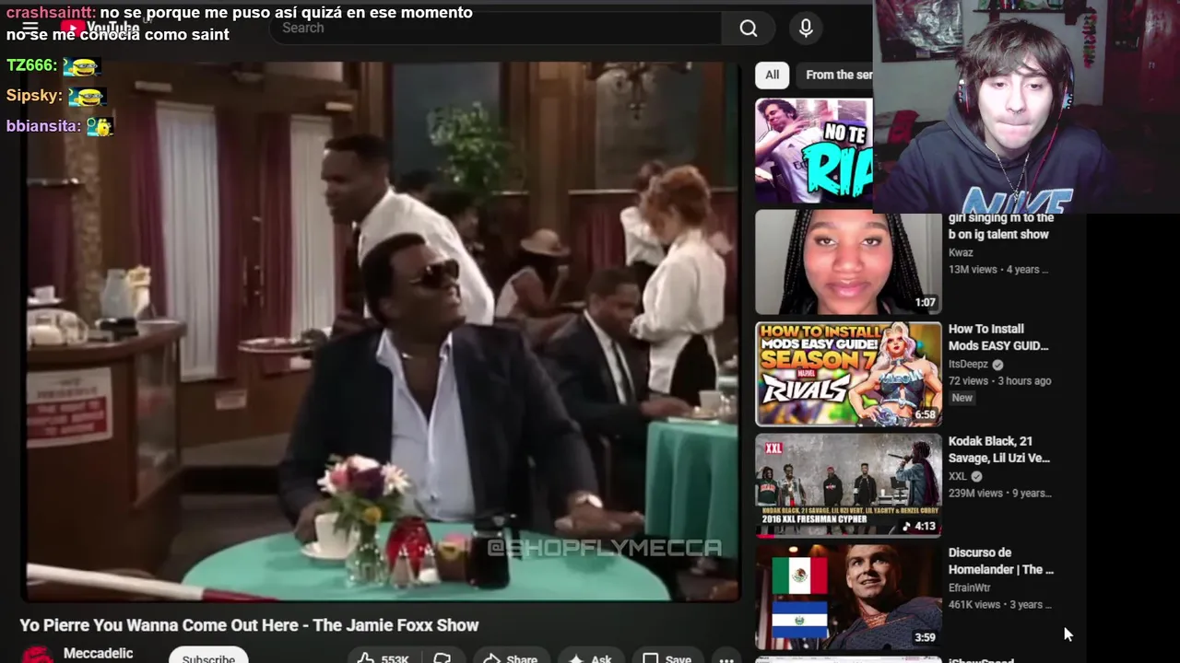Go to the Kwaz channel
Screen dimensions: 1180x663
click(x=961, y=252)
